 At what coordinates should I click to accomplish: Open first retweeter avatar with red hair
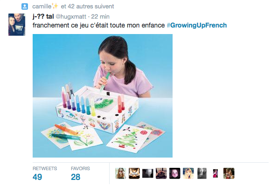point(121,173)
